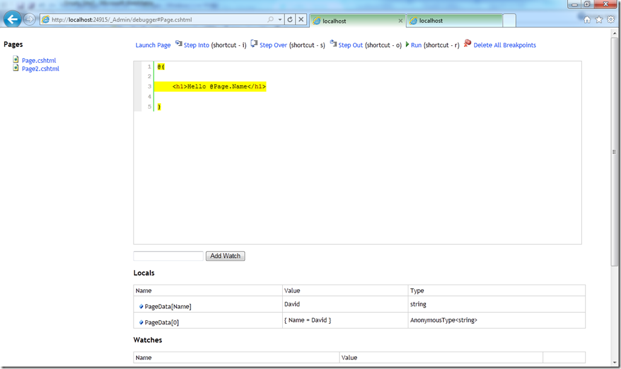The image size is (621, 369).
Task: Click the Launch Page link
Action: coord(153,45)
